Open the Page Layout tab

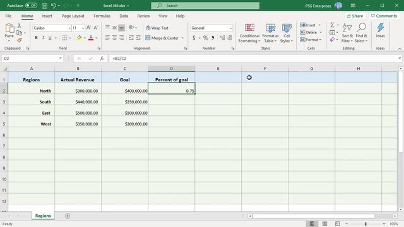click(73, 16)
